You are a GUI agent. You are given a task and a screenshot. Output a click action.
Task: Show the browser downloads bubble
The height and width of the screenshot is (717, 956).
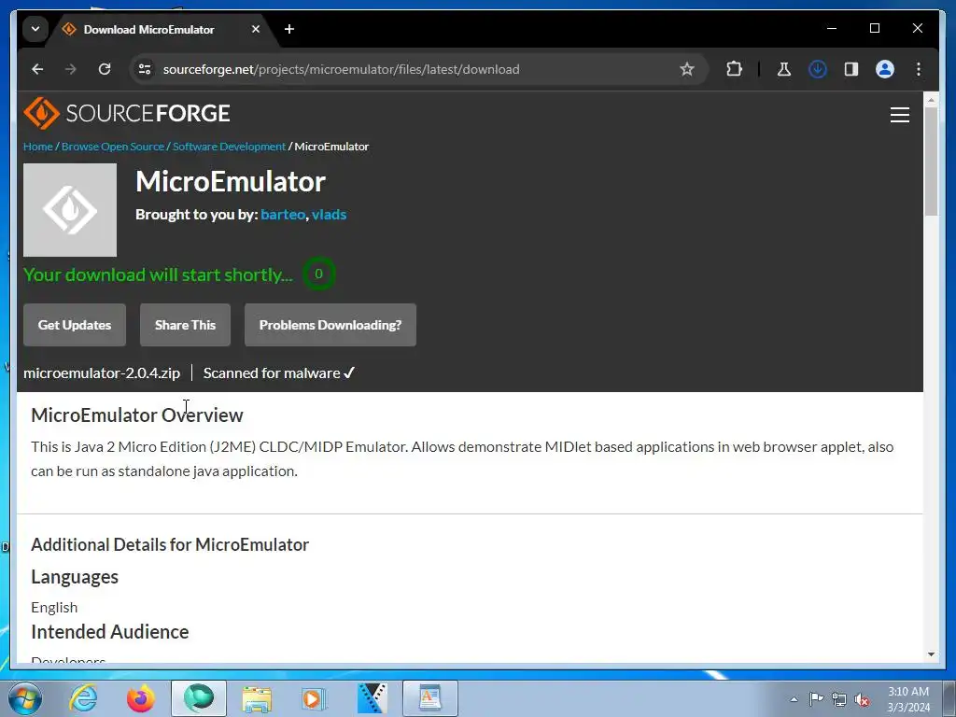coord(818,69)
